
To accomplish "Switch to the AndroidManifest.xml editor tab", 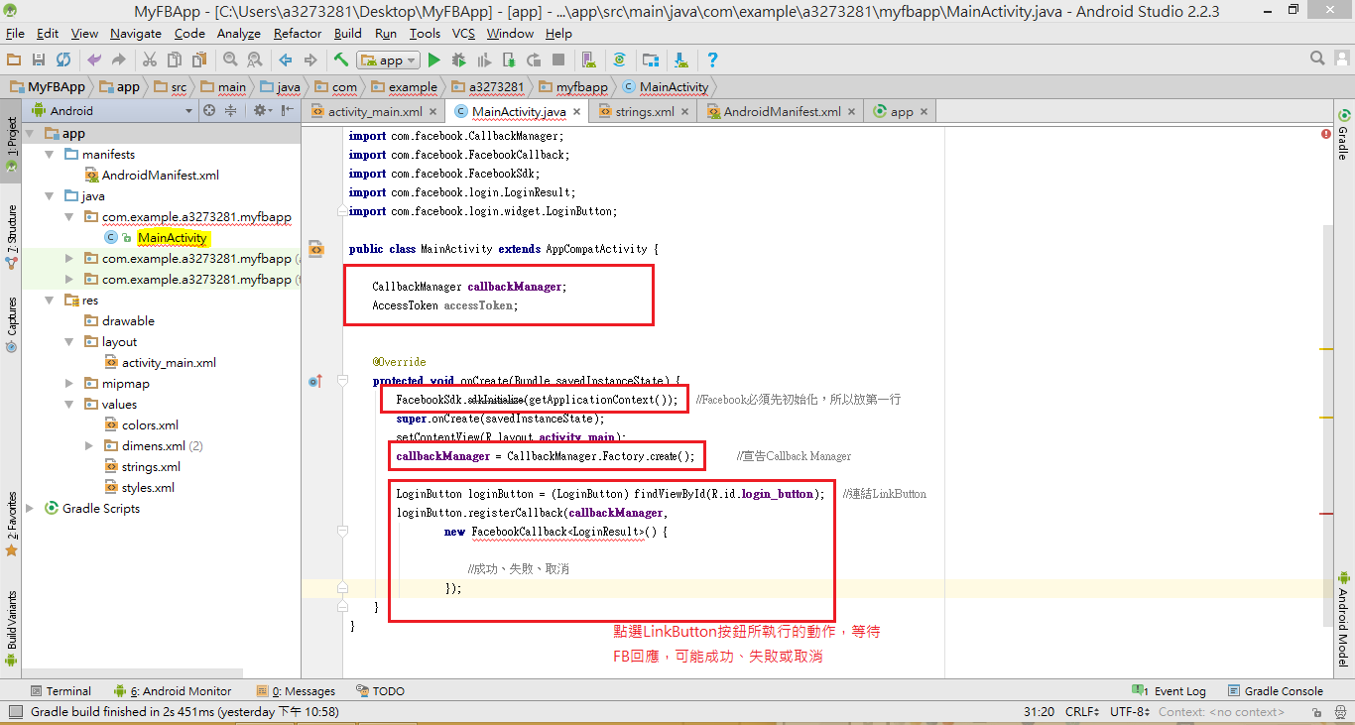I will pos(782,112).
